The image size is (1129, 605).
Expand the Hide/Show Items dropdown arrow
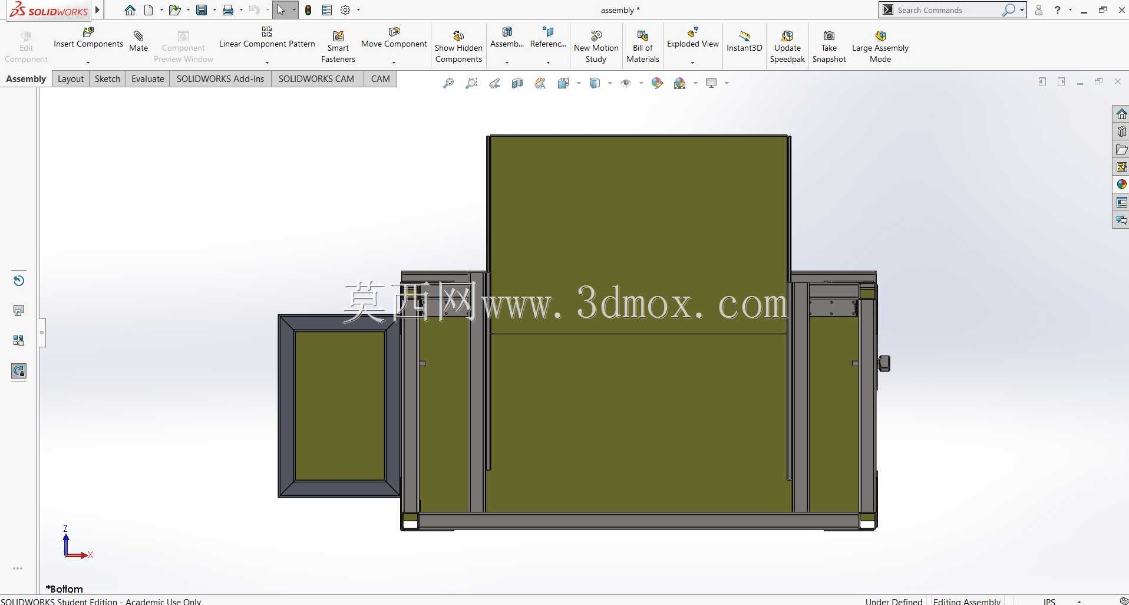(641, 83)
